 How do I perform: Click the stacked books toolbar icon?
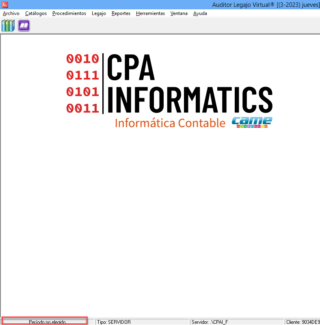8,26
